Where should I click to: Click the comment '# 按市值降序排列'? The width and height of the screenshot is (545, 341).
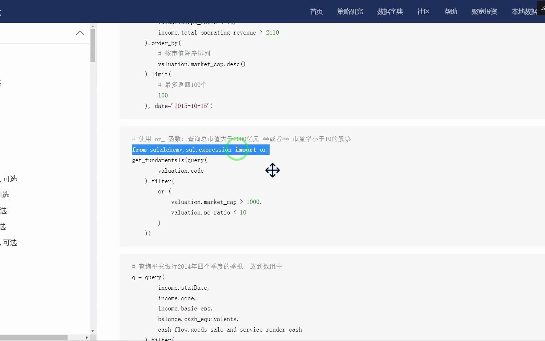[184, 53]
